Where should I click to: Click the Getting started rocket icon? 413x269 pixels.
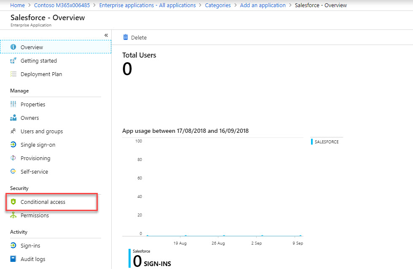pos(13,61)
